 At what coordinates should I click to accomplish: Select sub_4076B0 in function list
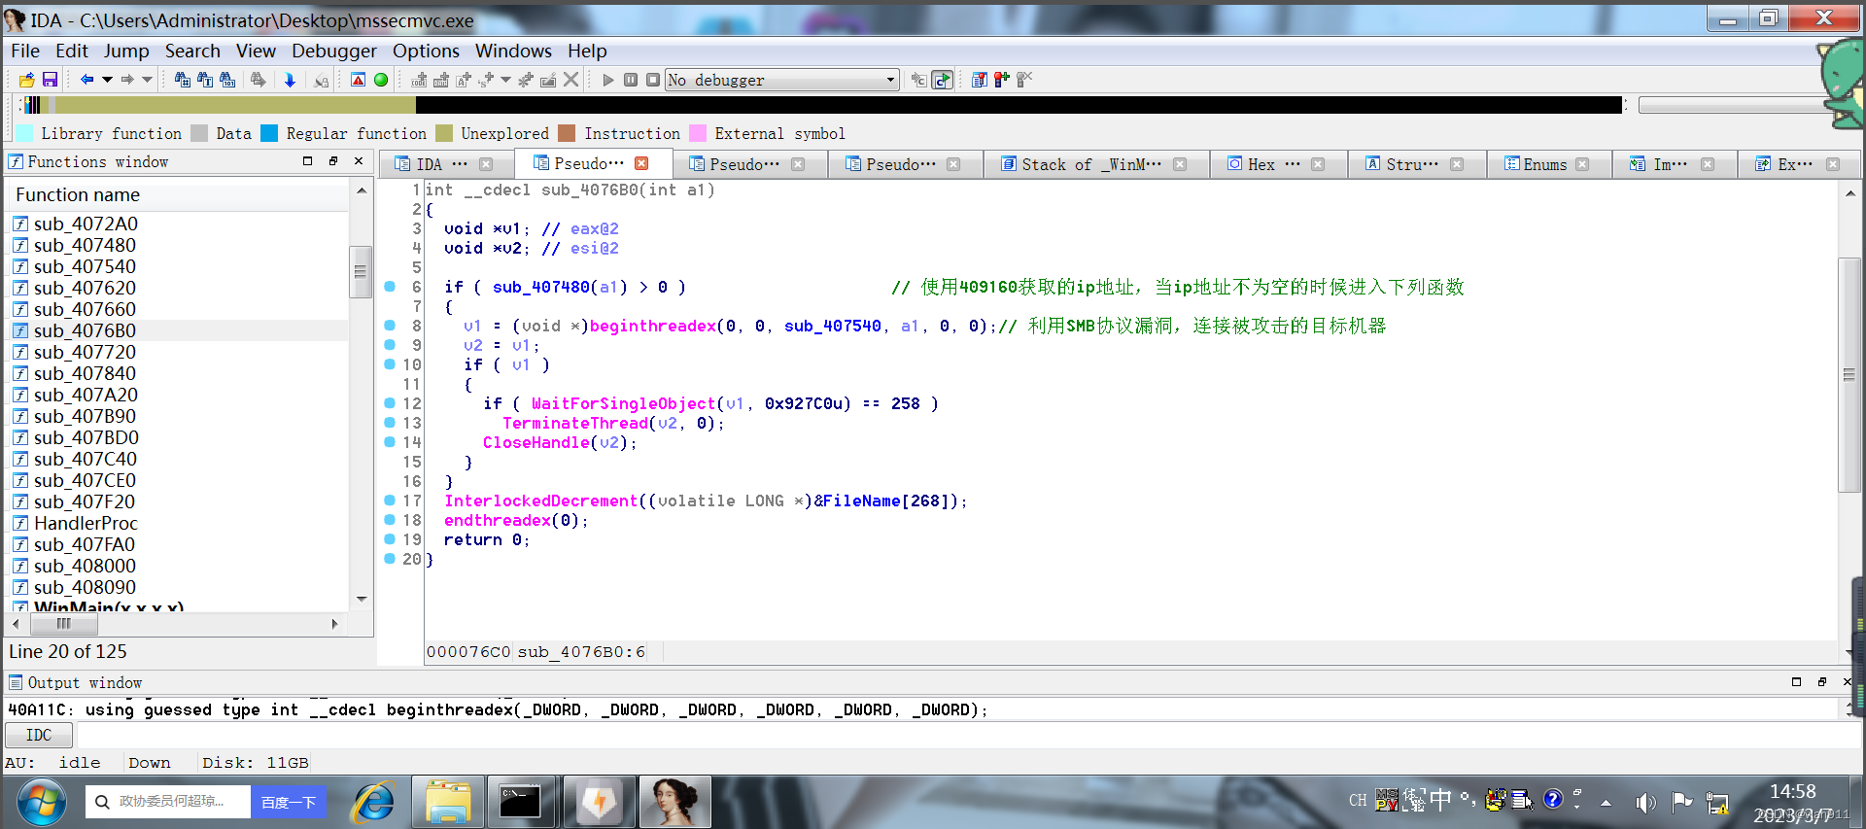tap(85, 330)
